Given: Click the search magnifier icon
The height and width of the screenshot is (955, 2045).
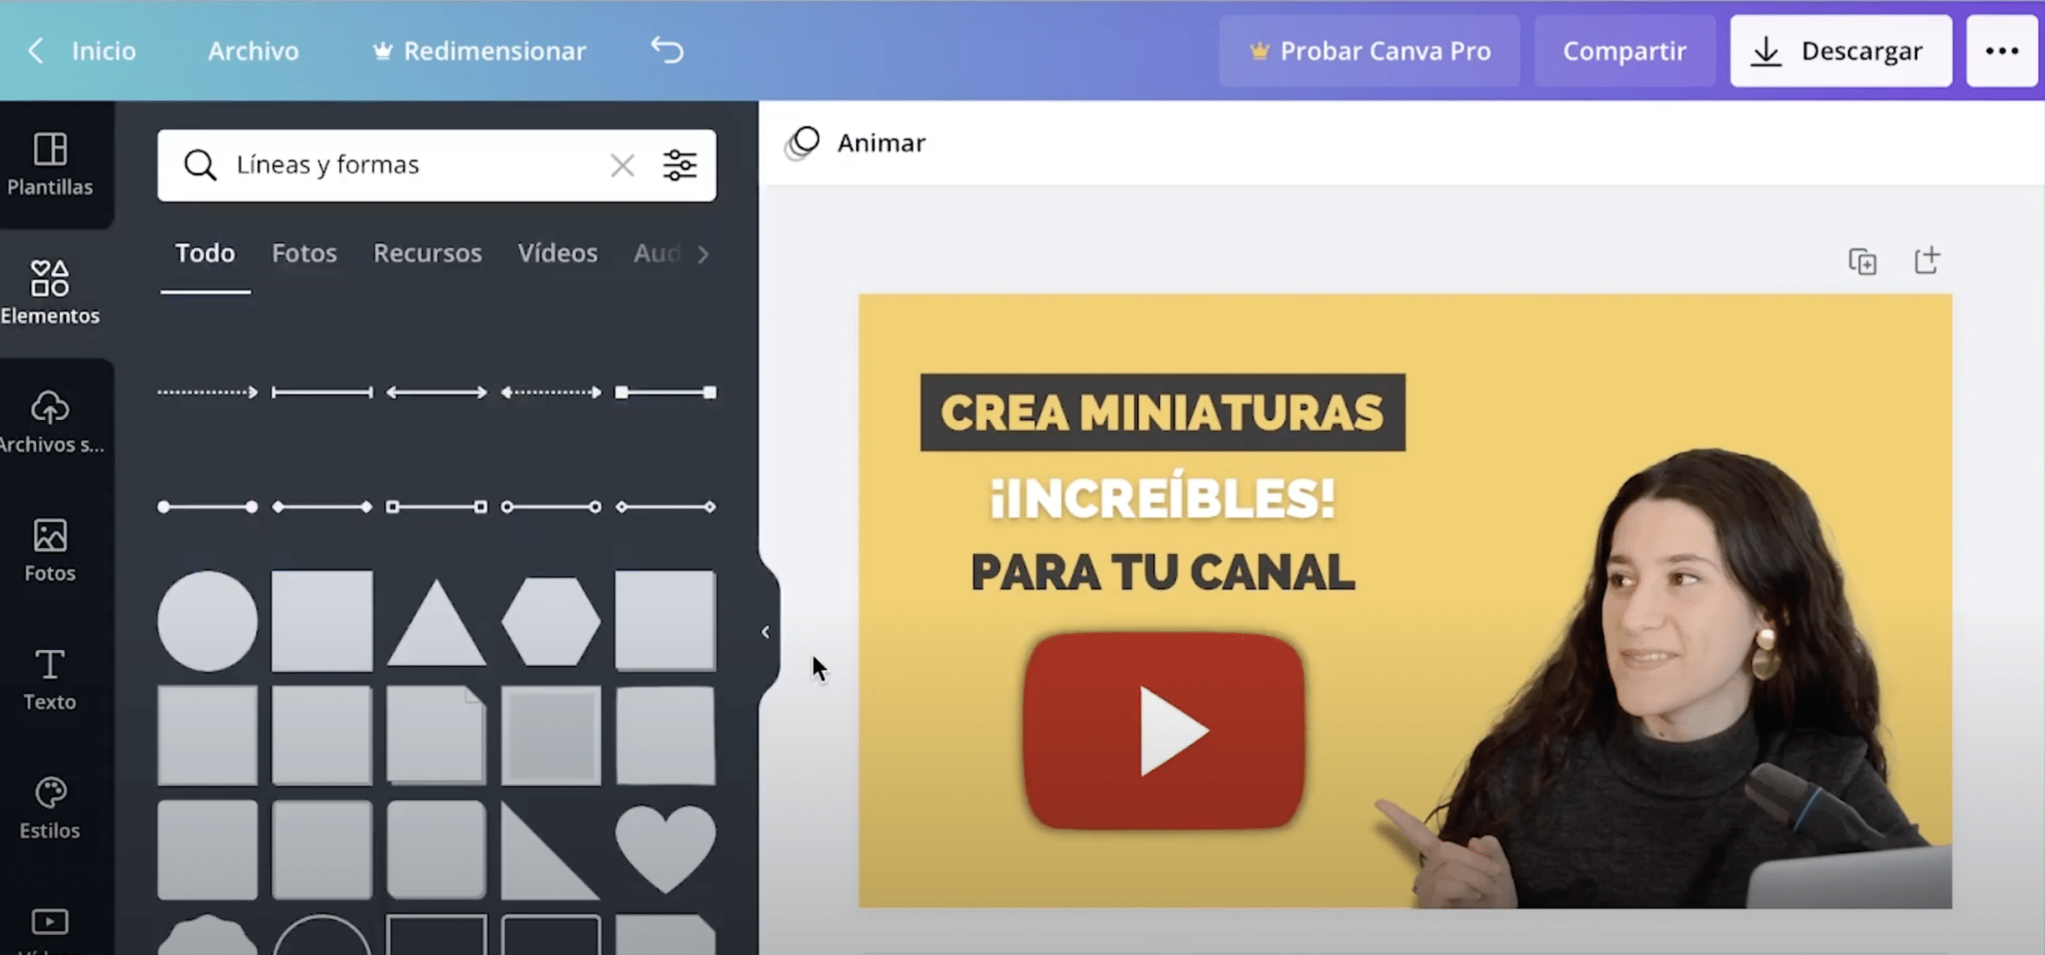Looking at the screenshot, I should (x=200, y=165).
